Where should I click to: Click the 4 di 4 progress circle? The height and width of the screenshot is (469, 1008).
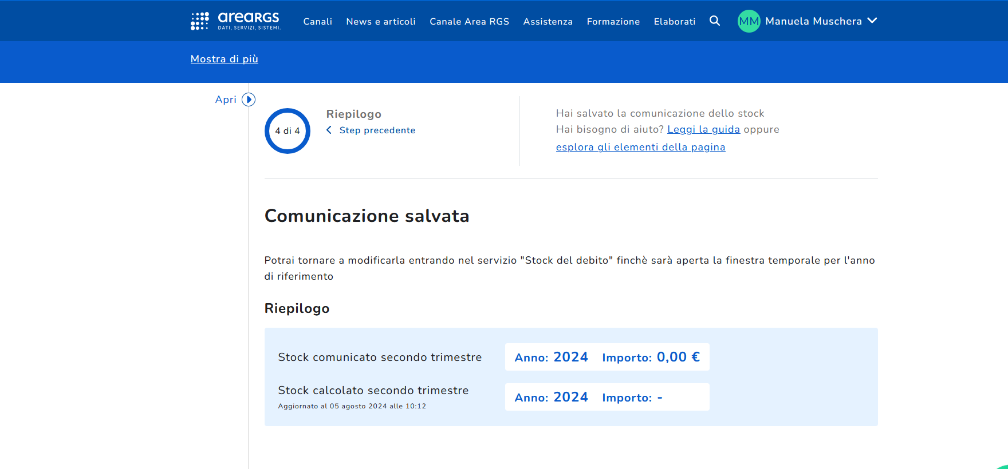tap(288, 131)
